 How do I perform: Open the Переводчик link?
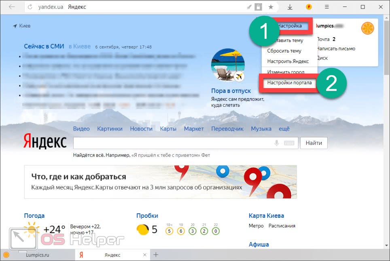click(227, 129)
